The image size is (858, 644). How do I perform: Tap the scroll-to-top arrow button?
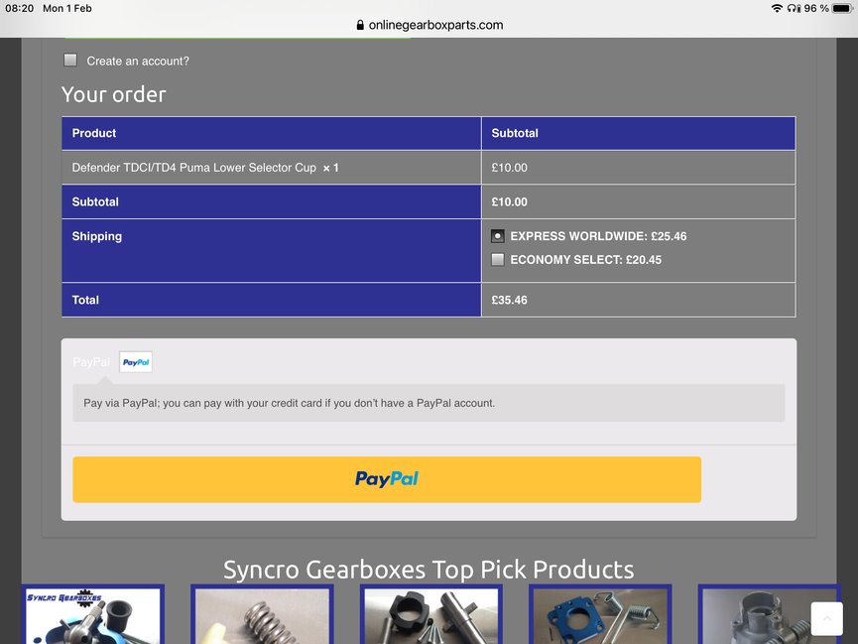pyautogui.click(x=827, y=618)
